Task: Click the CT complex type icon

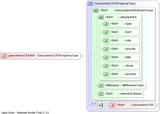Action: (90, 4)
